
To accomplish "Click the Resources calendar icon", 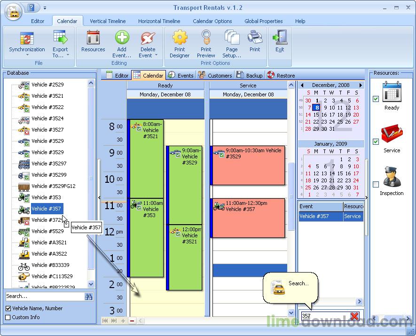I will pos(93,37).
